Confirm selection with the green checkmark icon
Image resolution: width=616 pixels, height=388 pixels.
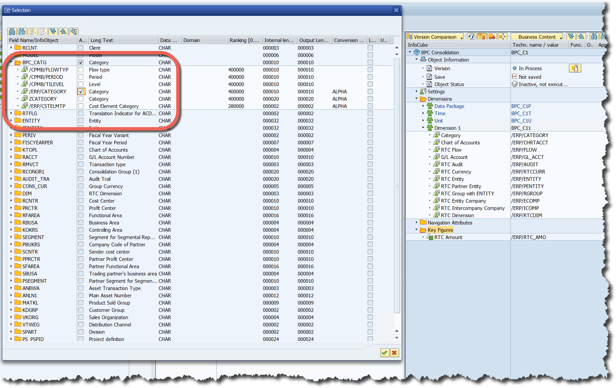point(384,353)
